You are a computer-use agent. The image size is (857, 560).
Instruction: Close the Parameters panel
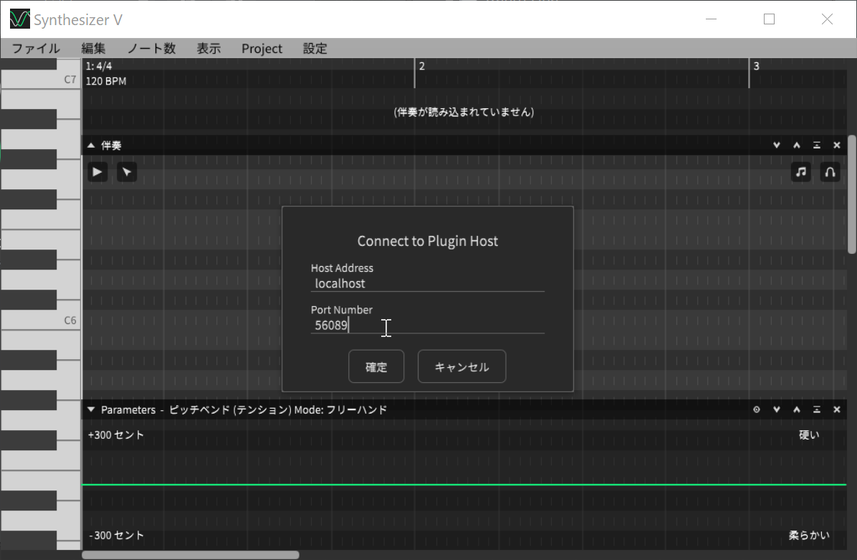coord(837,409)
